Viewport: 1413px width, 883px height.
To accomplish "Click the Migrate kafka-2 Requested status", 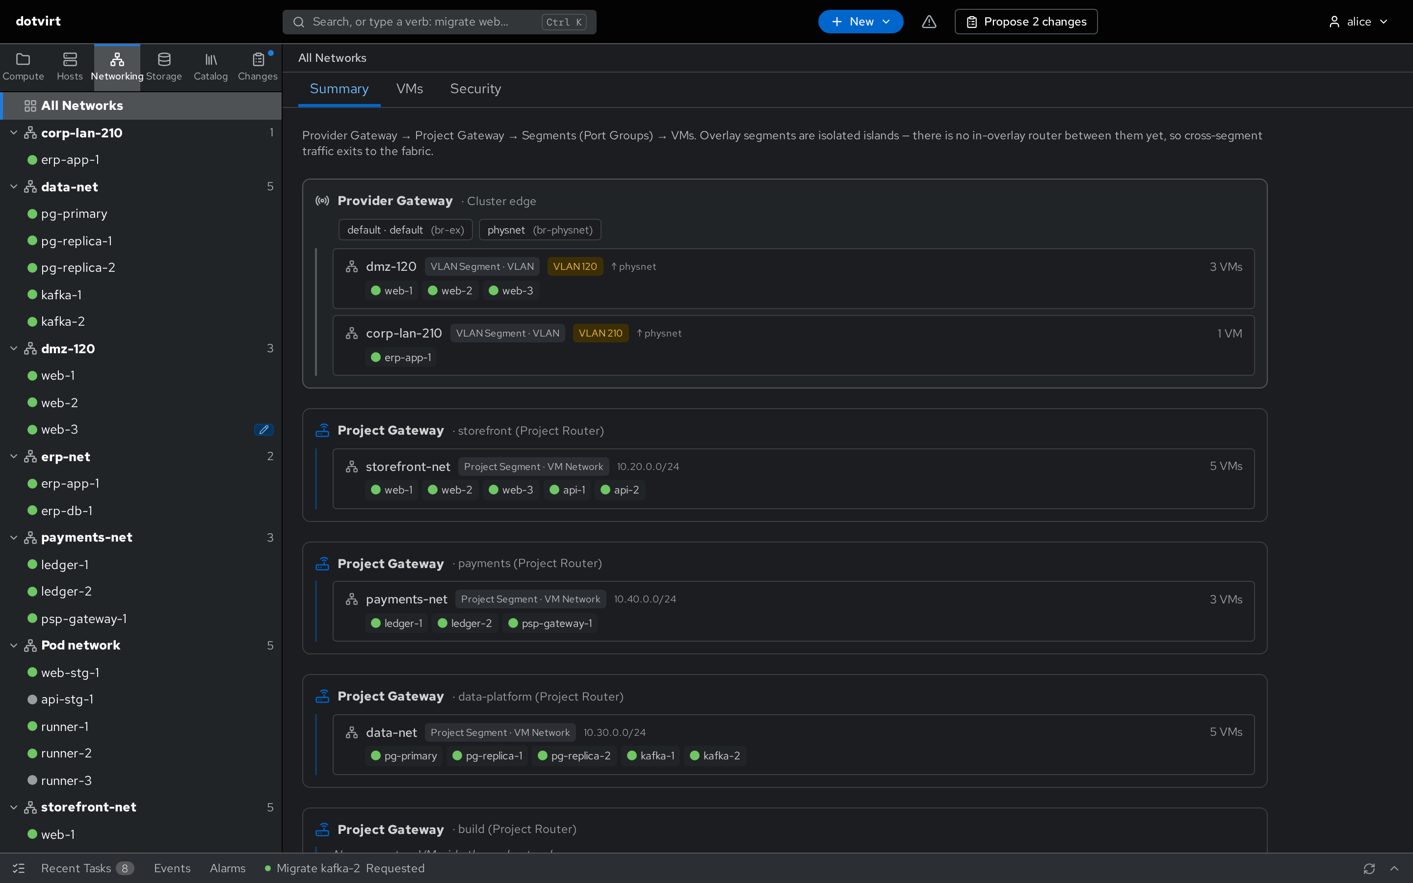I will (344, 868).
